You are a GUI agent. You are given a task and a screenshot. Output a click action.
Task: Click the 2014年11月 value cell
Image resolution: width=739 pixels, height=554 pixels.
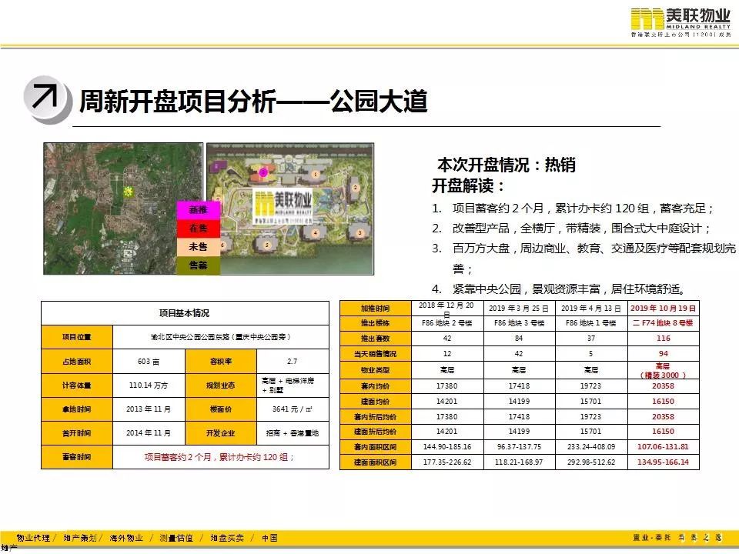coord(149,433)
